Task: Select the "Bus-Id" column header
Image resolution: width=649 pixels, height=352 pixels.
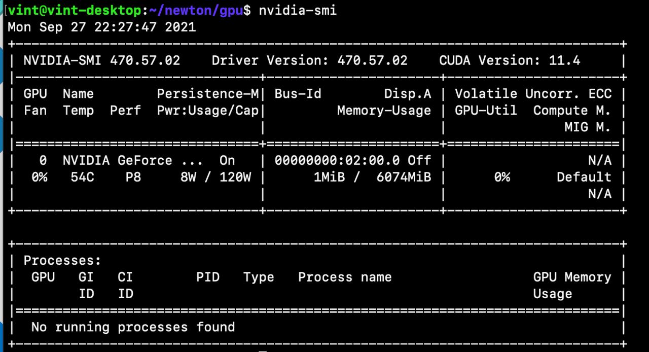Action: click(298, 94)
